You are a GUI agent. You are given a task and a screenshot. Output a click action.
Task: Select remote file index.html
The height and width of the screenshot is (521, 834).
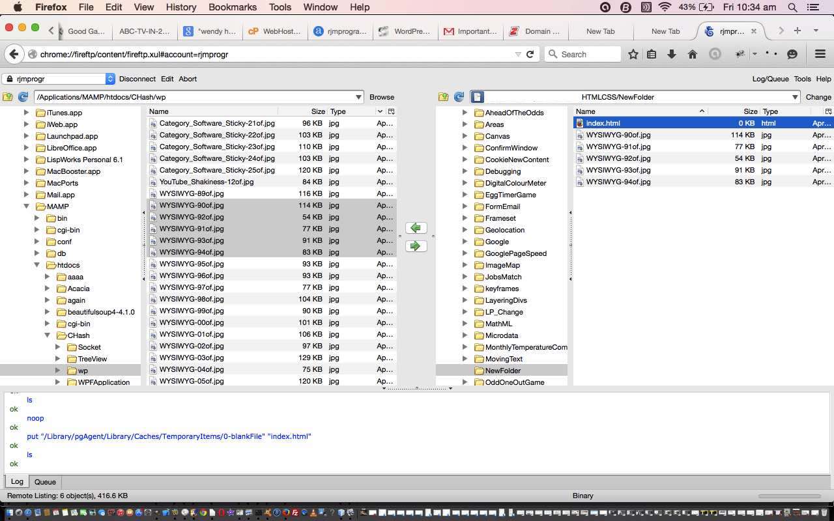703,123
